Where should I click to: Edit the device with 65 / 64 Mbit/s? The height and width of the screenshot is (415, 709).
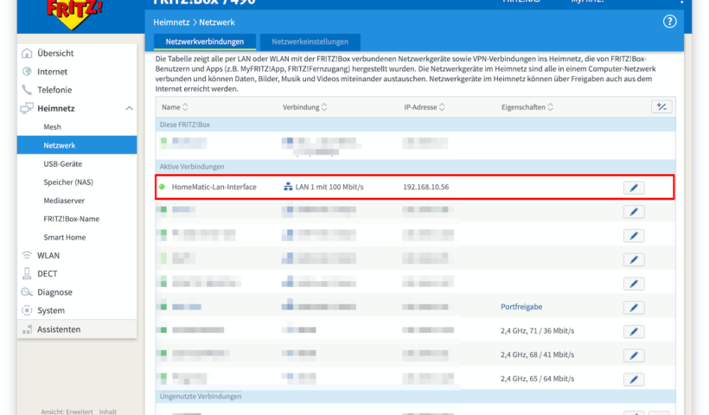click(x=634, y=380)
